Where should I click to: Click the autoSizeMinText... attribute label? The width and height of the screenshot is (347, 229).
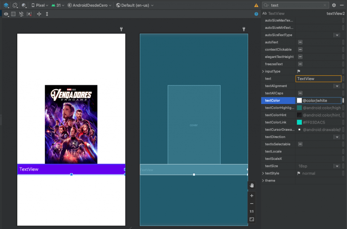pyautogui.click(x=279, y=28)
